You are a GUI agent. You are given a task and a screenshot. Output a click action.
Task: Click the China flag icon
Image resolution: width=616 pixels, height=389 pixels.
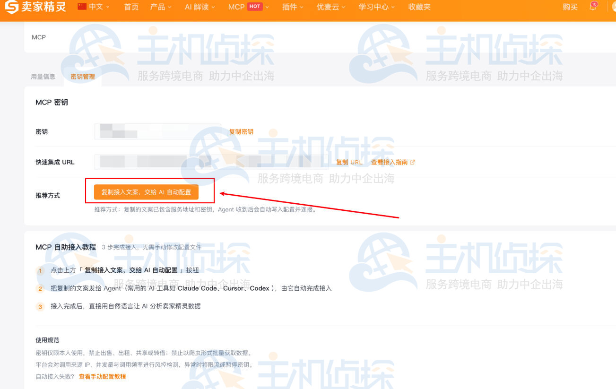82,7
